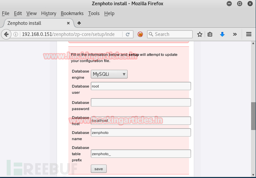This screenshot has width=256, height=178.
Task: Bookmark this page with the star icon
Action: pyautogui.click(x=200, y=34)
